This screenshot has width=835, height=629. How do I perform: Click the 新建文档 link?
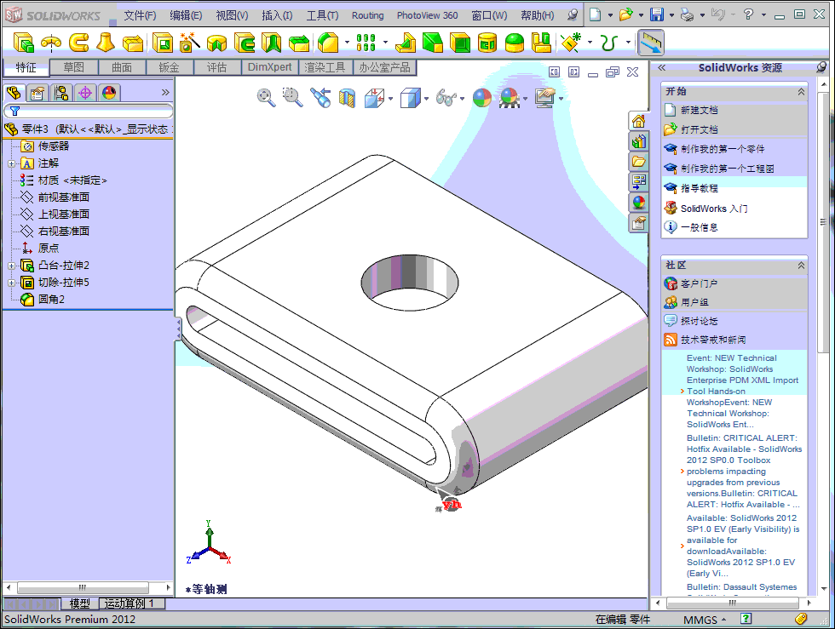click(699, 110)
